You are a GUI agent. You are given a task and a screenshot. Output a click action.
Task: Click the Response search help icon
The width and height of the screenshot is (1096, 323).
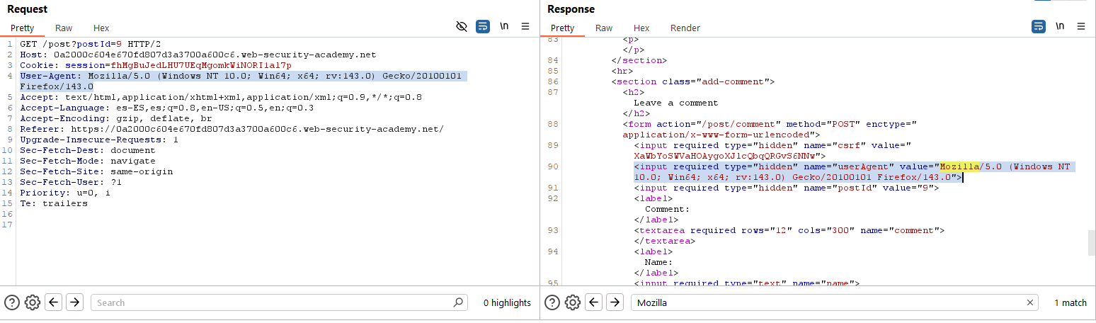click(x=552, y=302)
